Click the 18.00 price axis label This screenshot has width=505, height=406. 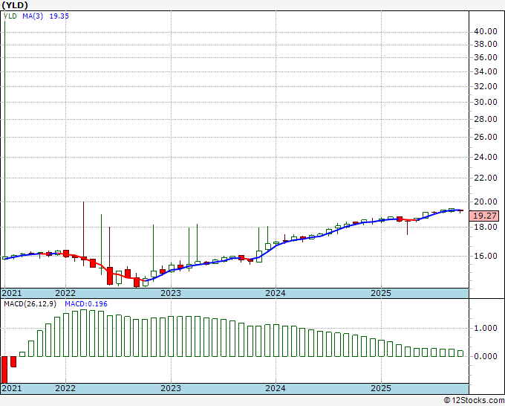tap(486, 227)
